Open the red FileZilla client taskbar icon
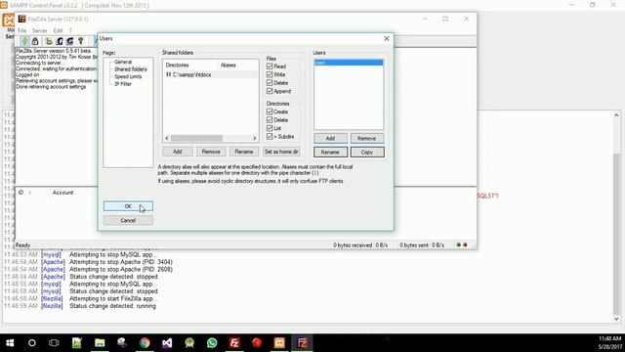This screenshot has height=352, width=625. (x=234, y=343)
